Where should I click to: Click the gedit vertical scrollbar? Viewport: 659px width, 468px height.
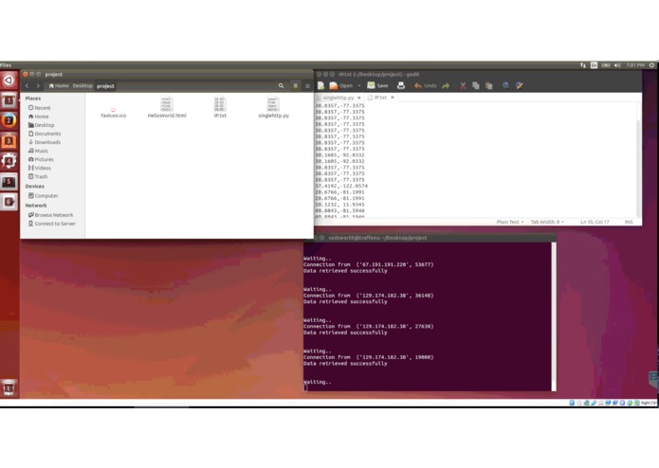(x=639, y=159)
